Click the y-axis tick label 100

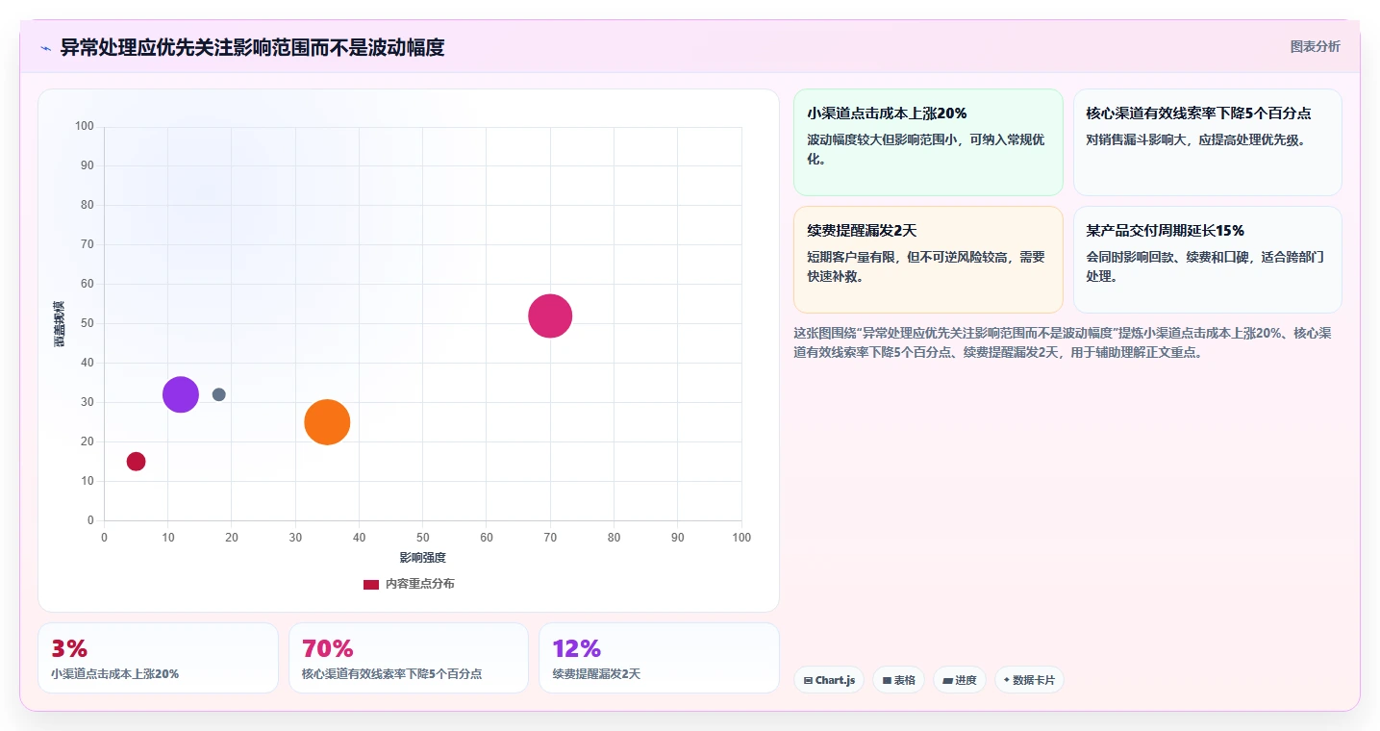[85, 126]
